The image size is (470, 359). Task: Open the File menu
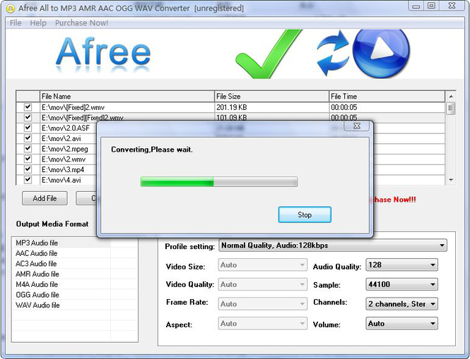pyautogui.click(x=16, y=23)
